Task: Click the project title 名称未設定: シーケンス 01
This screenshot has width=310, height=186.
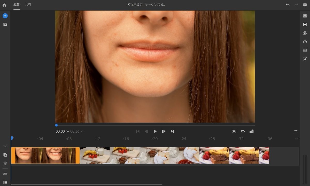Action: click(146, 5)
